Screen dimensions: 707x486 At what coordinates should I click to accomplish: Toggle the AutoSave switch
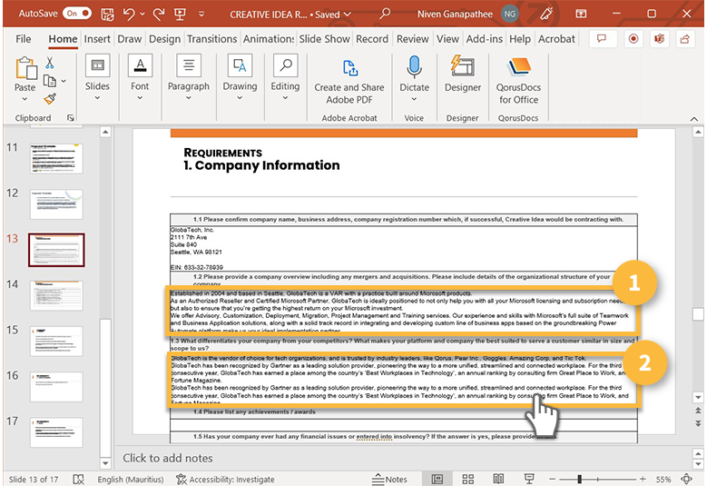[x=76, y=14]
